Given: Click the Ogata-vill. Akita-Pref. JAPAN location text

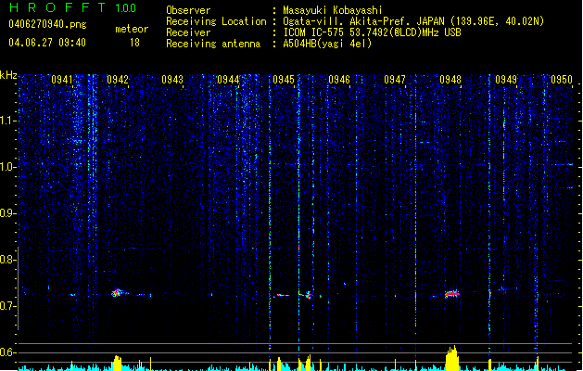Looking at the screenshot, I should [413, 21].
